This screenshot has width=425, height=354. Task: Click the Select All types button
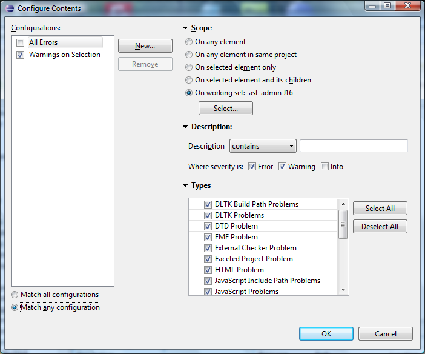click(380, 209)
